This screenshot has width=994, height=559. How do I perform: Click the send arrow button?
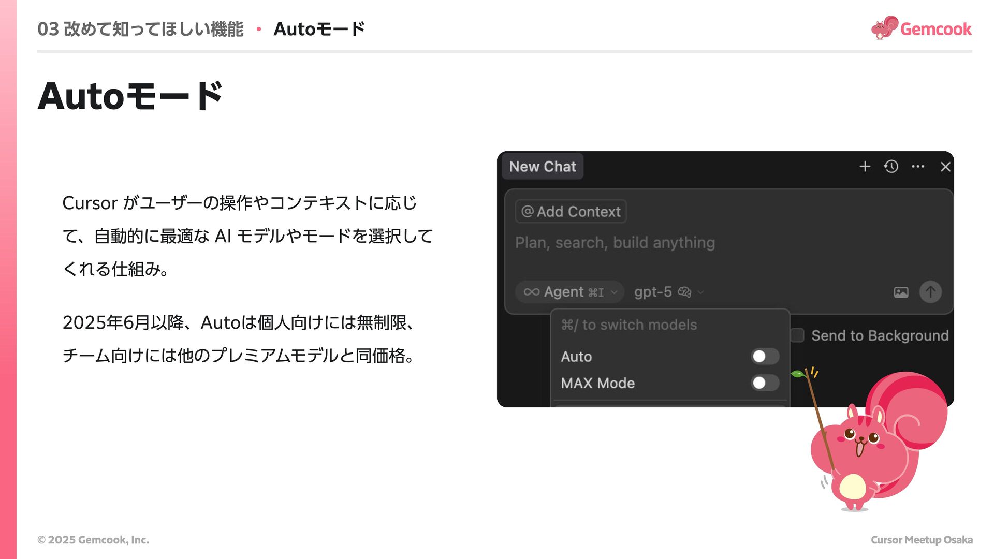(930, 292)
